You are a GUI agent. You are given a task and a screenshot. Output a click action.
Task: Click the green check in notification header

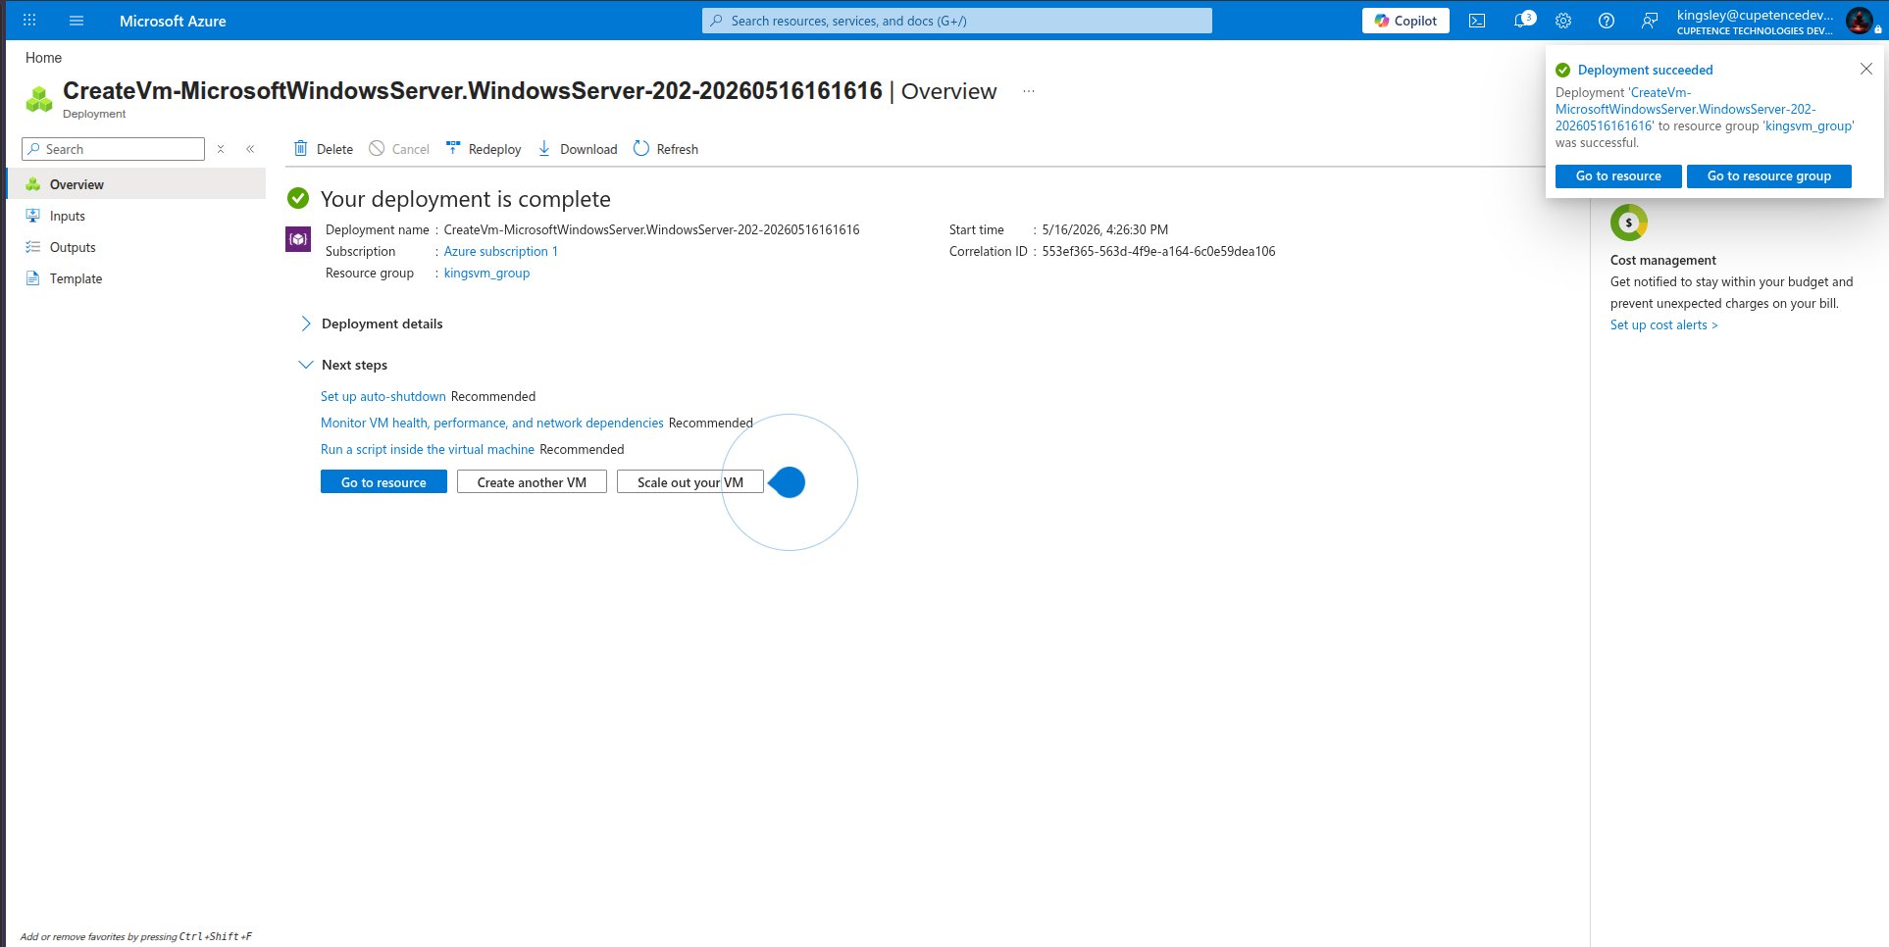coord(1563,70)
